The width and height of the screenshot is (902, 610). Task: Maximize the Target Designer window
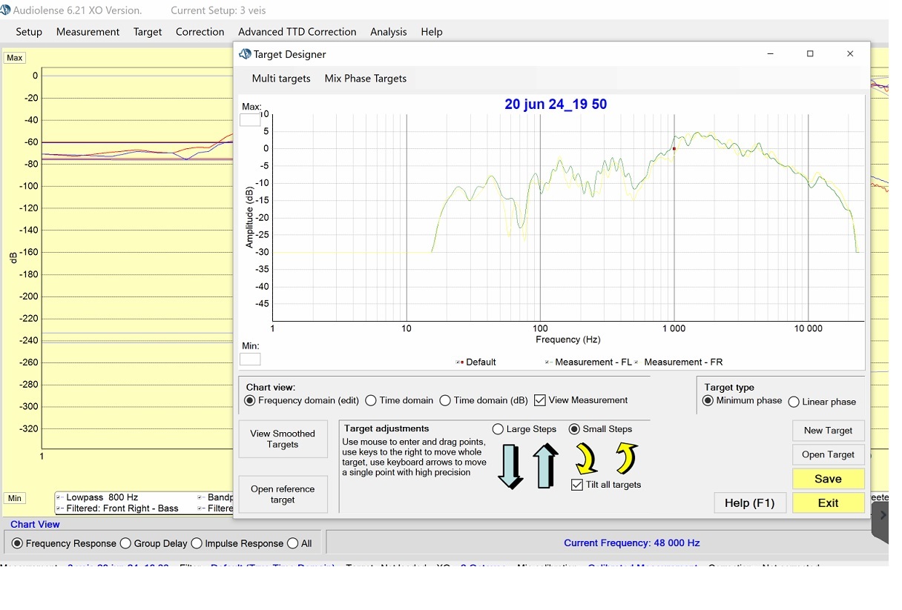(810, 53)
